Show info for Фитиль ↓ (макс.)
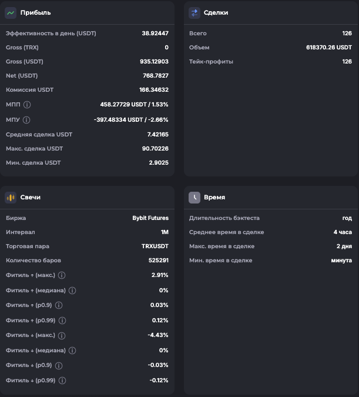 pyautogui.click(x=62, y=335)
